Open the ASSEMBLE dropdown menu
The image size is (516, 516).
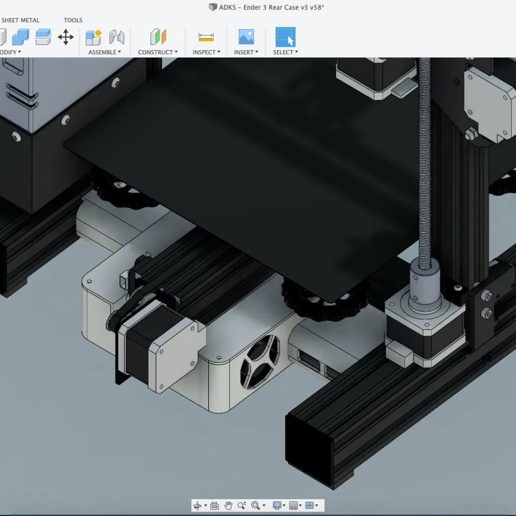[x=105, y=52]
